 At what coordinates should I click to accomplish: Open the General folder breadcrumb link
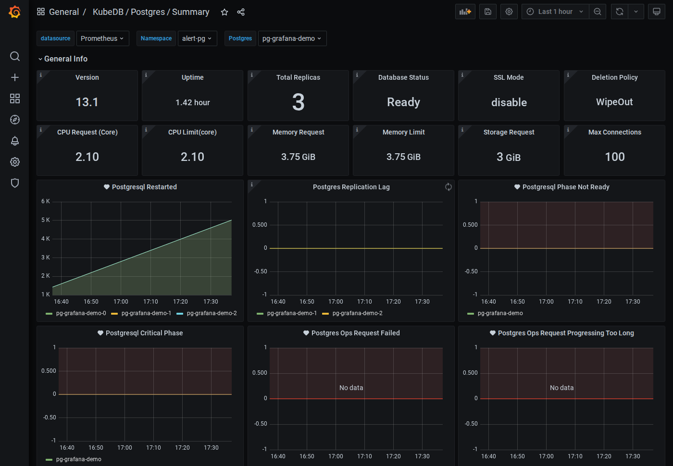[x=64, y=12]
